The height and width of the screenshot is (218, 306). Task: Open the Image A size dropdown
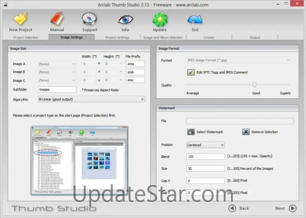[57, 64]
